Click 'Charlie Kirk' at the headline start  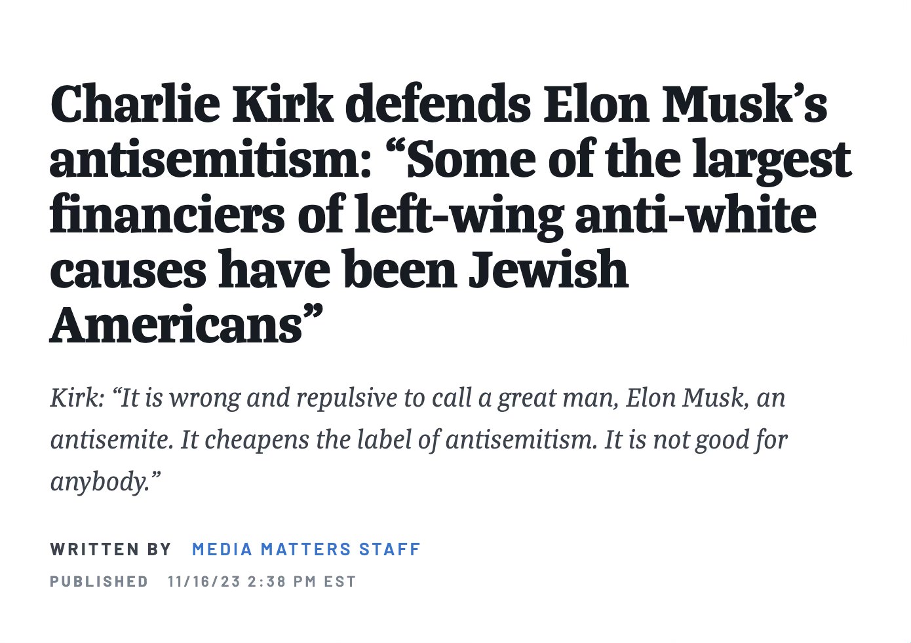[191, 105]
